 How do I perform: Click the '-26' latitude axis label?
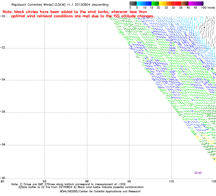pos(3,112)
